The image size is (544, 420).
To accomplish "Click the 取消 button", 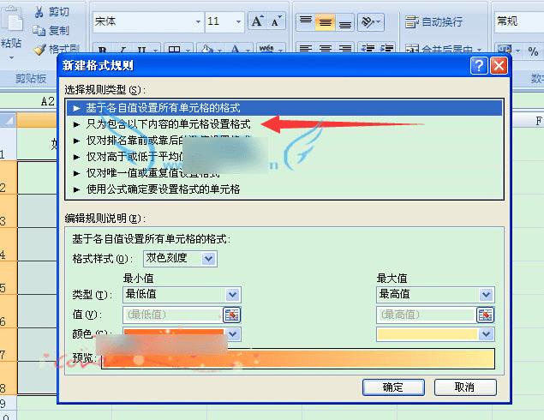I will pos(465,387).
